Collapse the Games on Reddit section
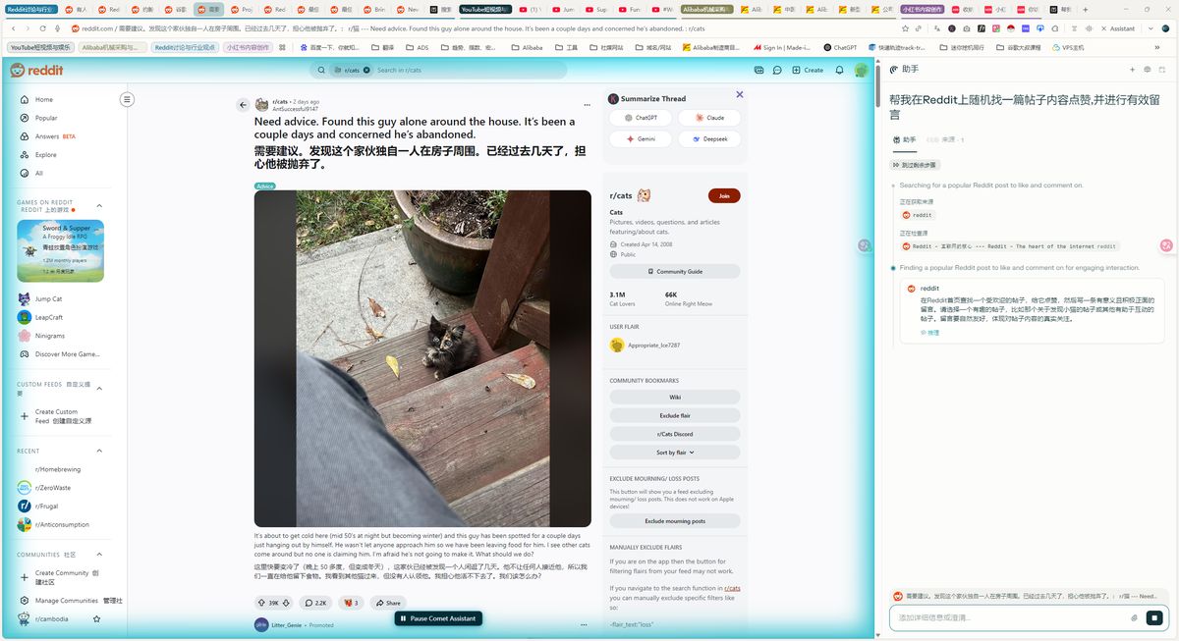Viewport: 1179px width, 641px height. click(x=99, y=206)
